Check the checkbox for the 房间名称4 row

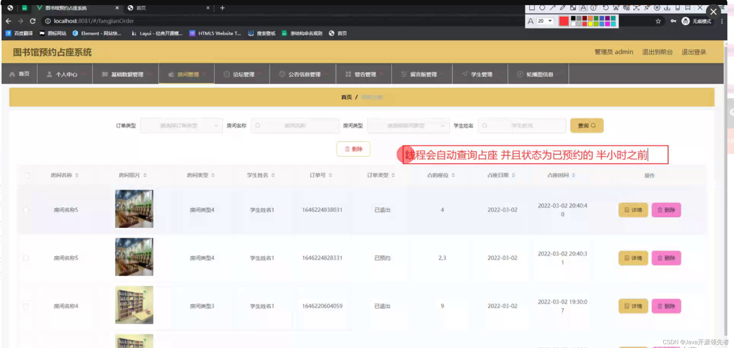[26, 306]
